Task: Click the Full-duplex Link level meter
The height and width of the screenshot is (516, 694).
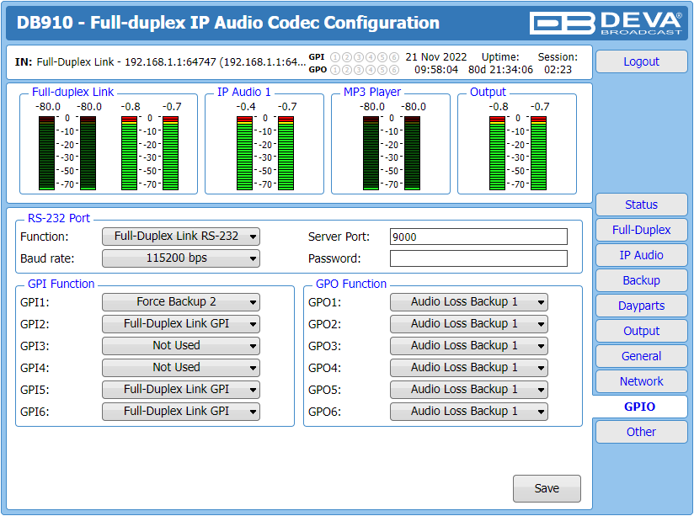Action: coord(109,144)
